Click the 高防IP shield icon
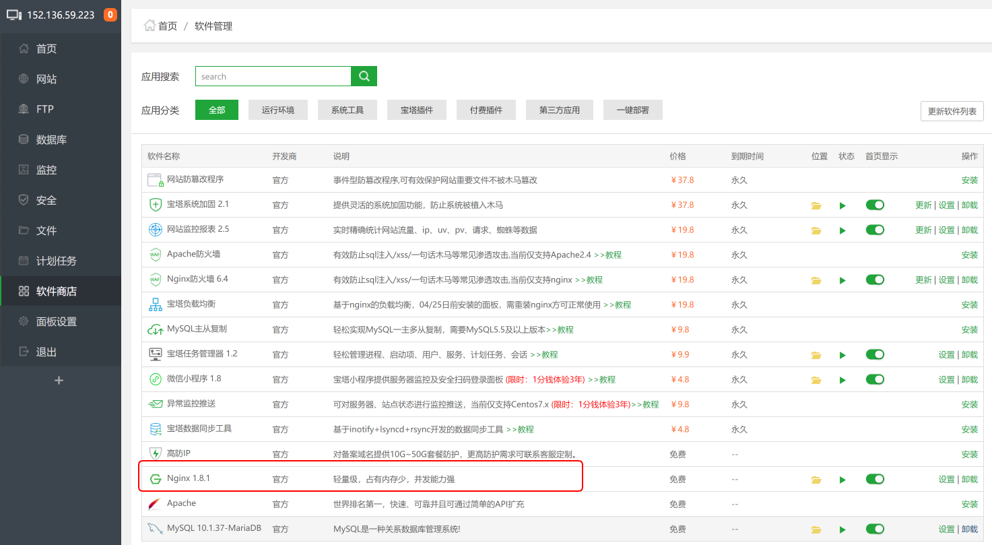 [156, 453]
